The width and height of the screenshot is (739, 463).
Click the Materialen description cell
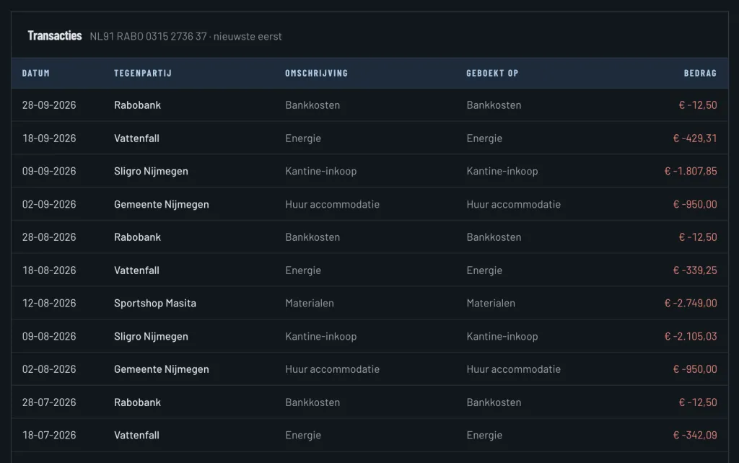point(310,303)
